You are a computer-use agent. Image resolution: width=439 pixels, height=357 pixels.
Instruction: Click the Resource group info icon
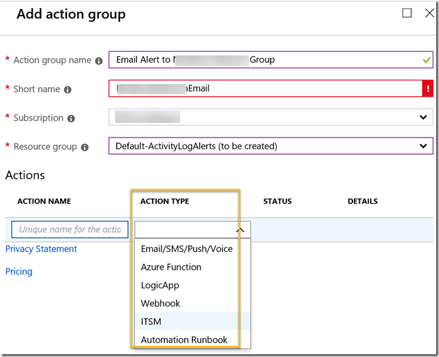click(85, 147)
